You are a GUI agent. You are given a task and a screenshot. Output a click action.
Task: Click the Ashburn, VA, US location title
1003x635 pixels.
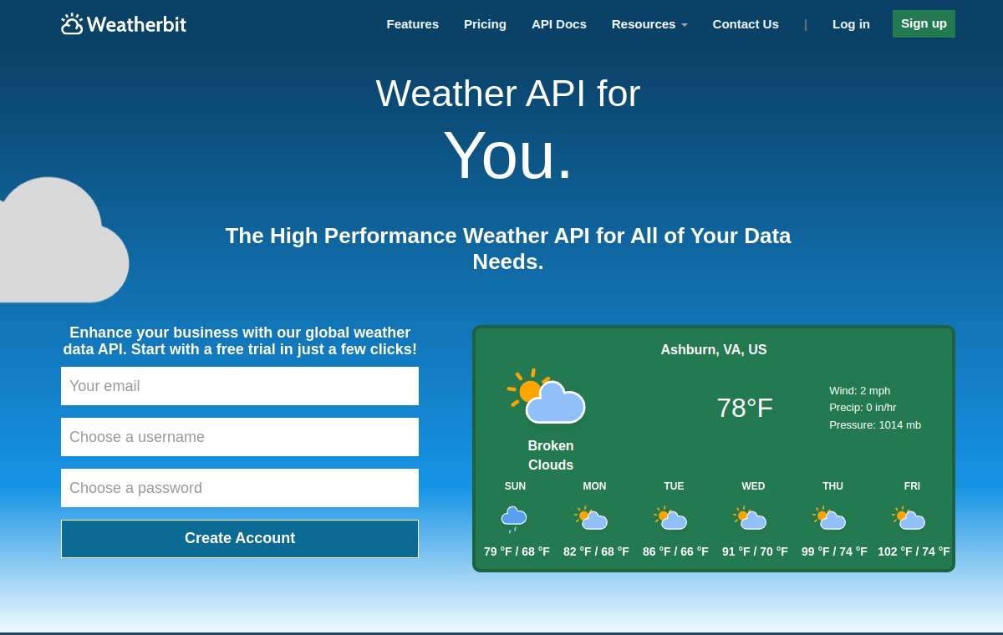tap(714, 350)
